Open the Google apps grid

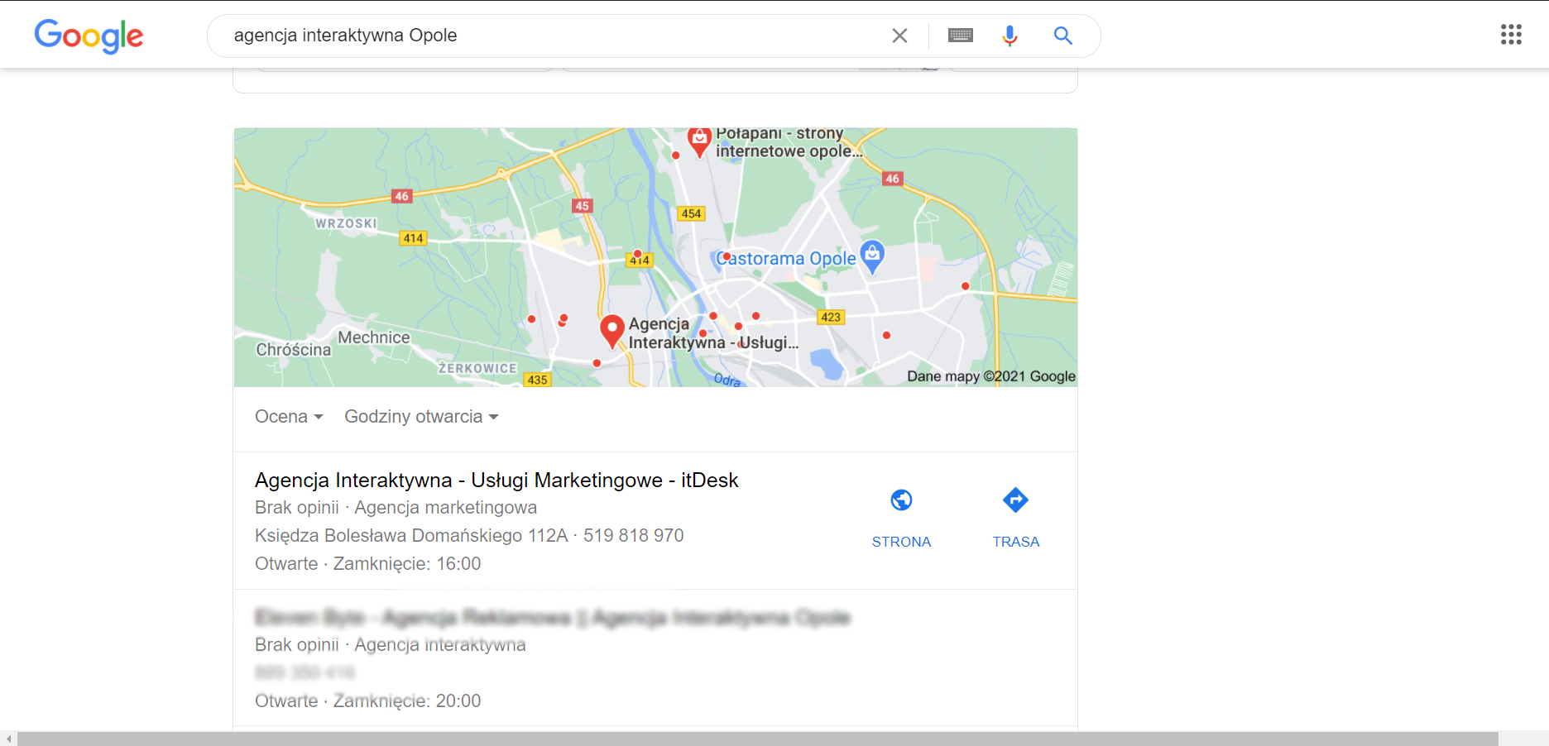pos(1511,34)
